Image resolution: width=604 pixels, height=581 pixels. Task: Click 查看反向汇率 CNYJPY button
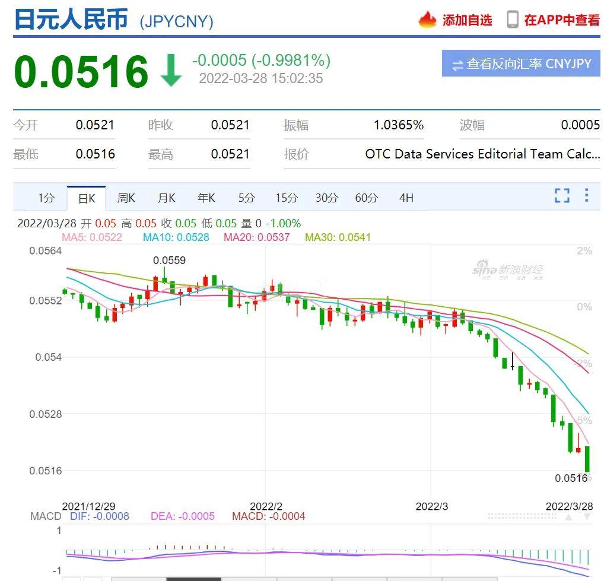(x=521, y=64)
